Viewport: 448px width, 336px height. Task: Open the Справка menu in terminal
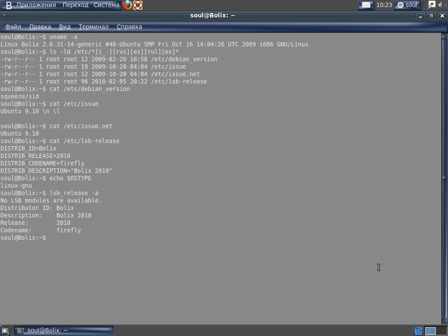tap(129, 27)
